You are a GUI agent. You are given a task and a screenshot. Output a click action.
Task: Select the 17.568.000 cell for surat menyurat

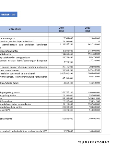tap(68, 38)
